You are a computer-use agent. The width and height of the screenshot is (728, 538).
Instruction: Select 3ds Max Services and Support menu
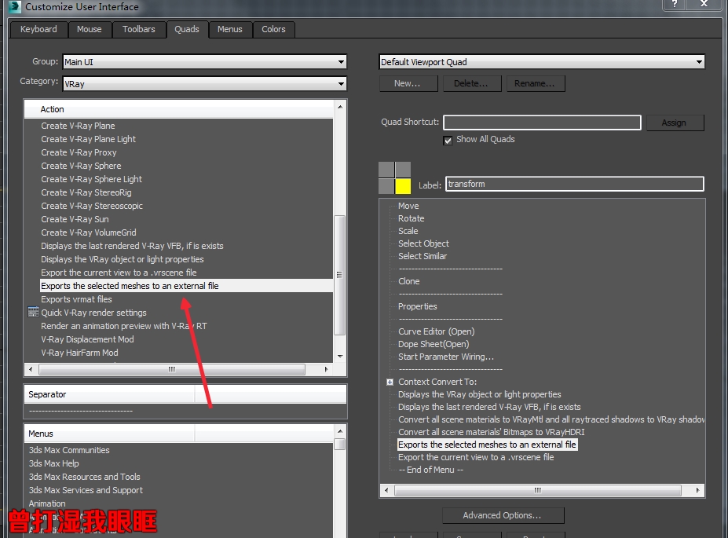86,490
